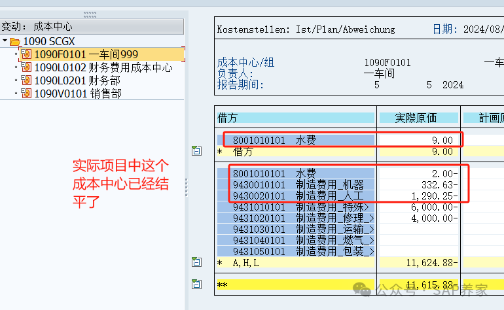The width and height of the screenshot is (504, 310).
Task: Select cost center 1090L0201 财务部
Action: (77, 80)
